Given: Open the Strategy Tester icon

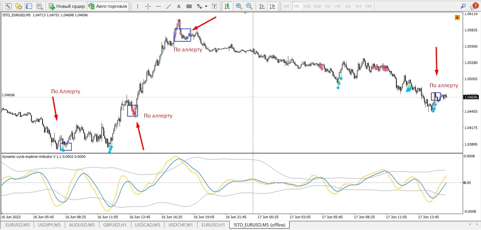Looking at the screenshot, I should [40, 6].
